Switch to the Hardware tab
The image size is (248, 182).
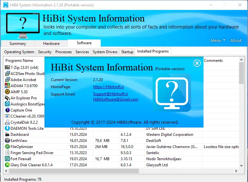point(51,43)
